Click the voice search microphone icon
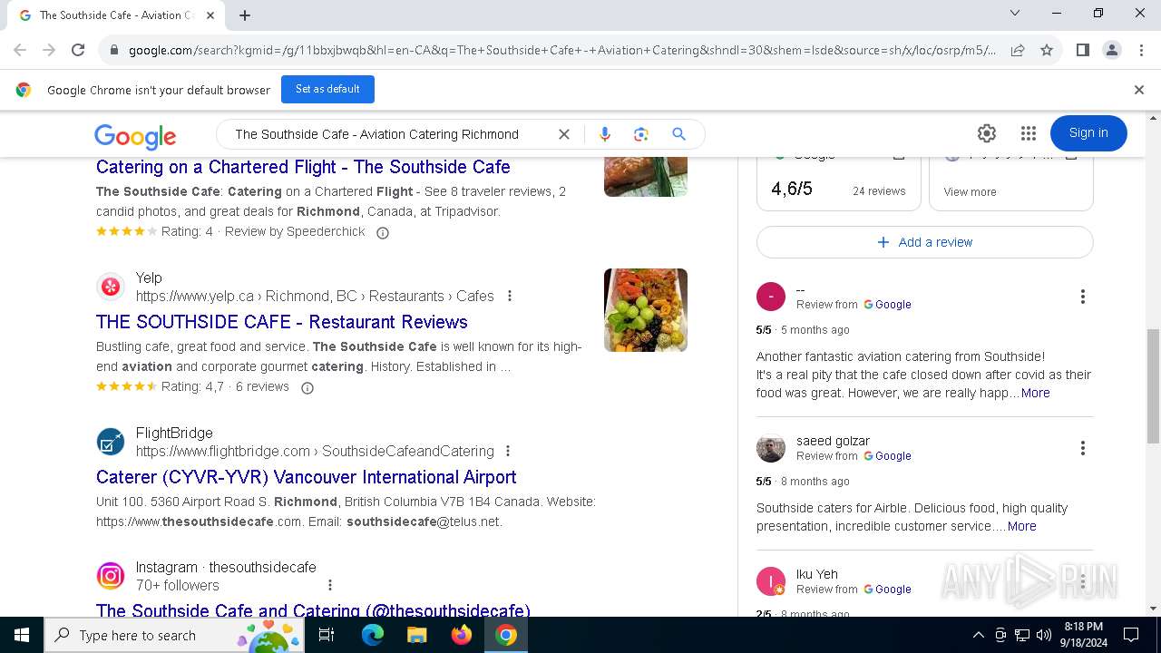 tap(605, 134)
